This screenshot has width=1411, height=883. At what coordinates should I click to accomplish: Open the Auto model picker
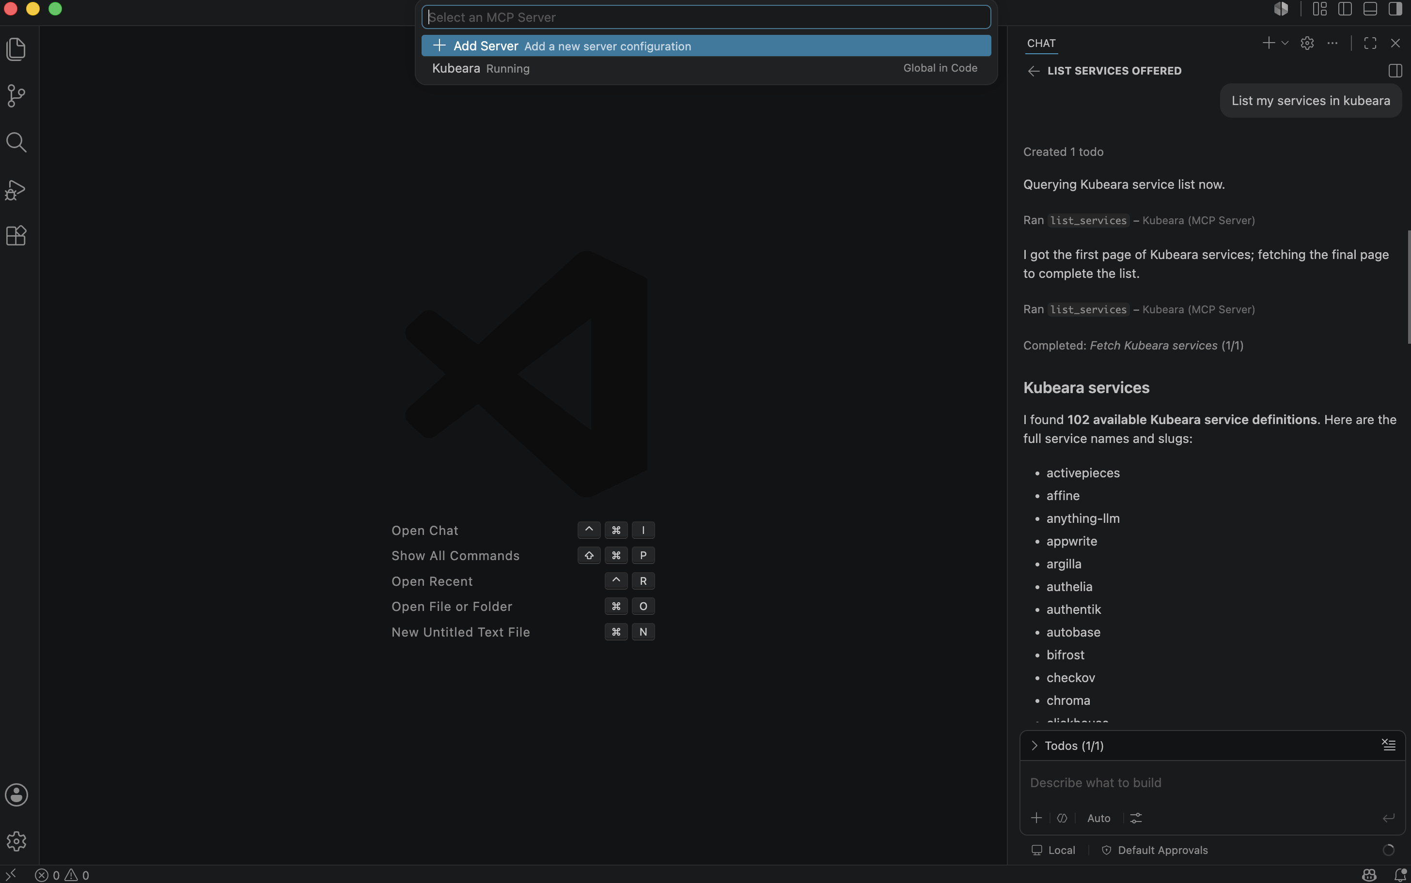tap(1099, 818)
